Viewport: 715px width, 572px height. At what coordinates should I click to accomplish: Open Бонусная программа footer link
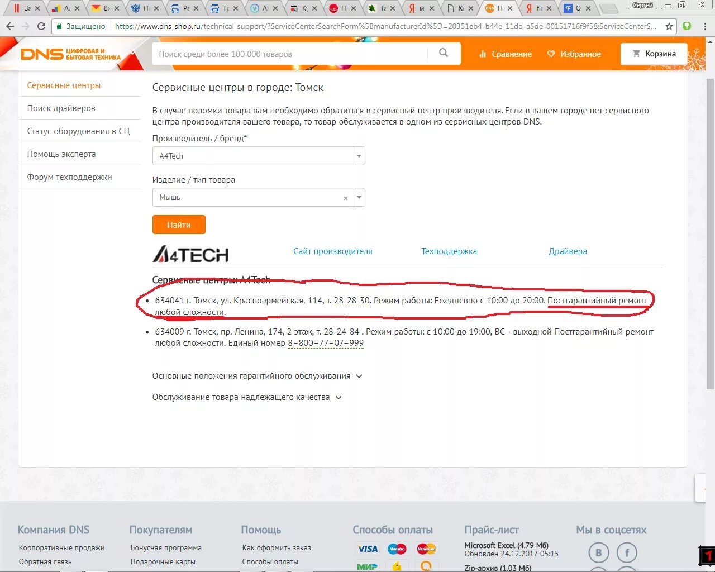click(166, 548)
